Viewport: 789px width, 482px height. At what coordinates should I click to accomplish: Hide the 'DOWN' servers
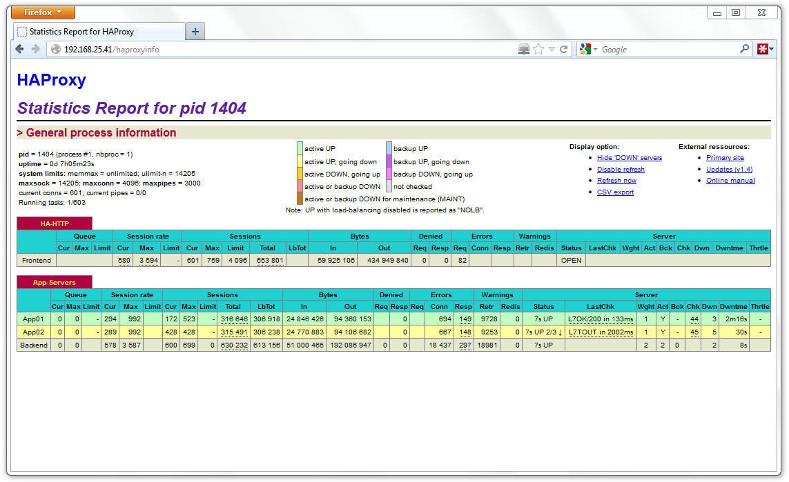coord(629,157)
